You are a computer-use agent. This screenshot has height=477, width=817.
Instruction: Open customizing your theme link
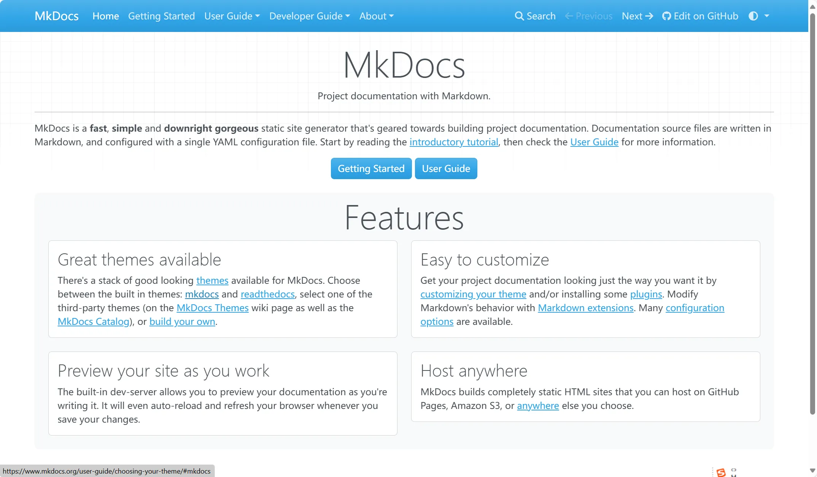(473, 294)
